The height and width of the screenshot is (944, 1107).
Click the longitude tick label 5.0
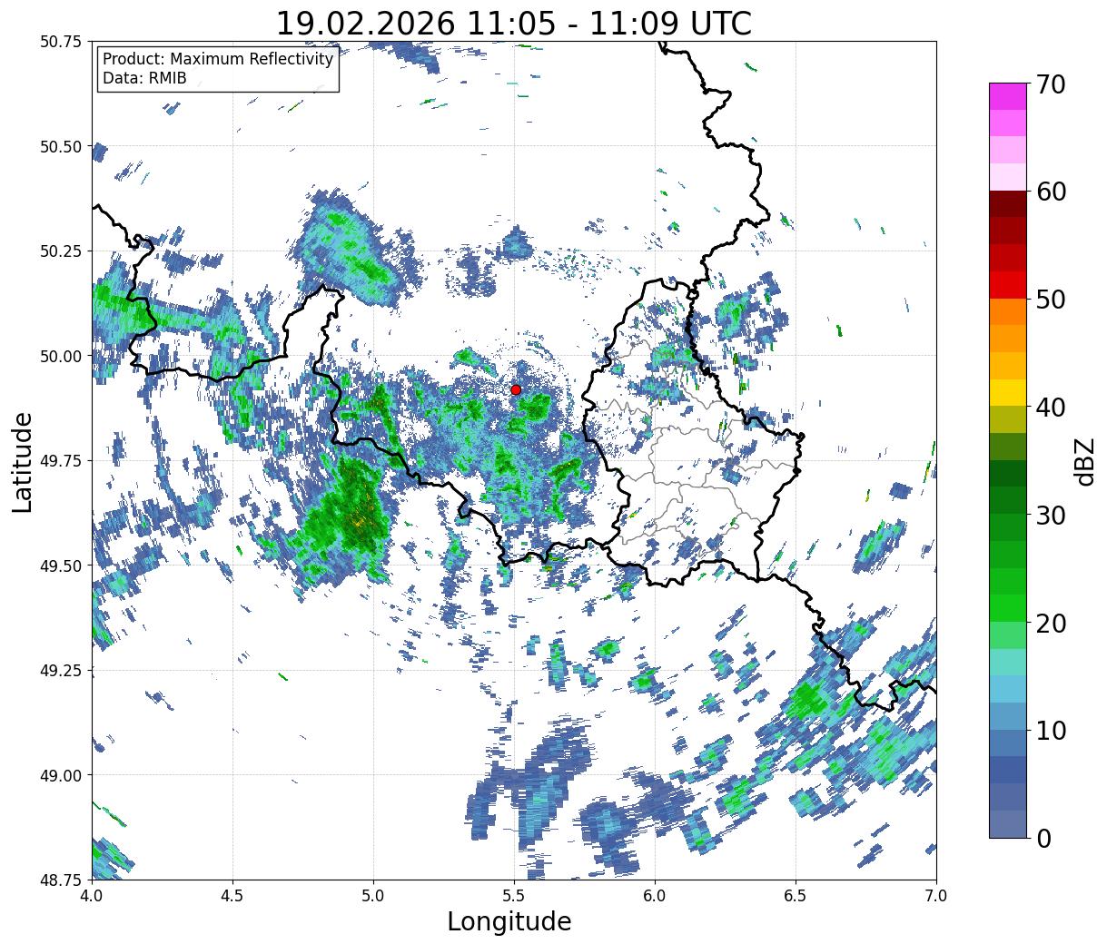click(373, 897)
